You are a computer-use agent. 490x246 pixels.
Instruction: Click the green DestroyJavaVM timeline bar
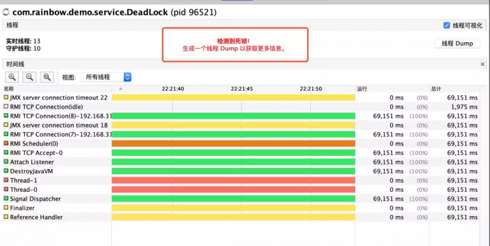click(233, 172)
